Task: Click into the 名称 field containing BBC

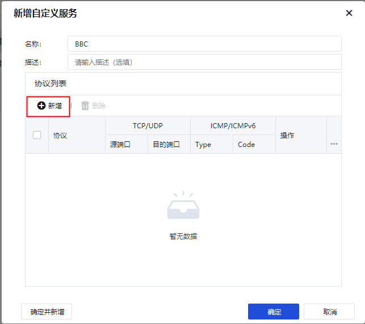Action: (204, 44)
